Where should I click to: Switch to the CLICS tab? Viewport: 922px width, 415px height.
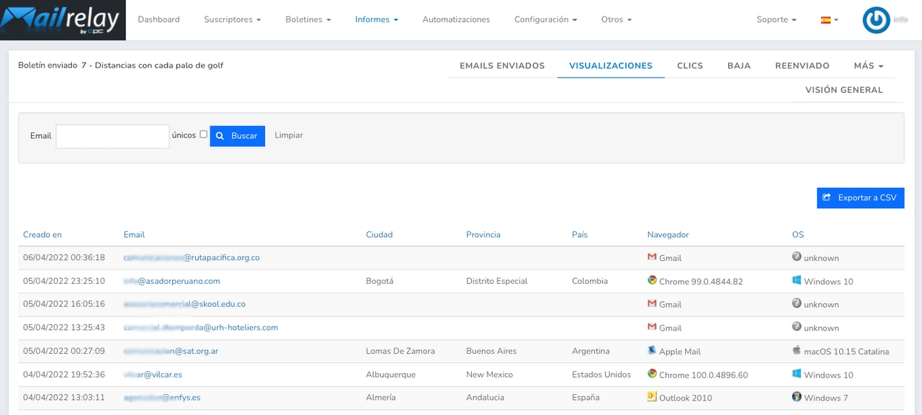(690, 66)
